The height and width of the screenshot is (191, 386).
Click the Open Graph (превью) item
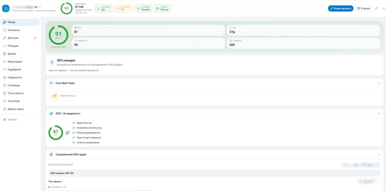point(86,138)
